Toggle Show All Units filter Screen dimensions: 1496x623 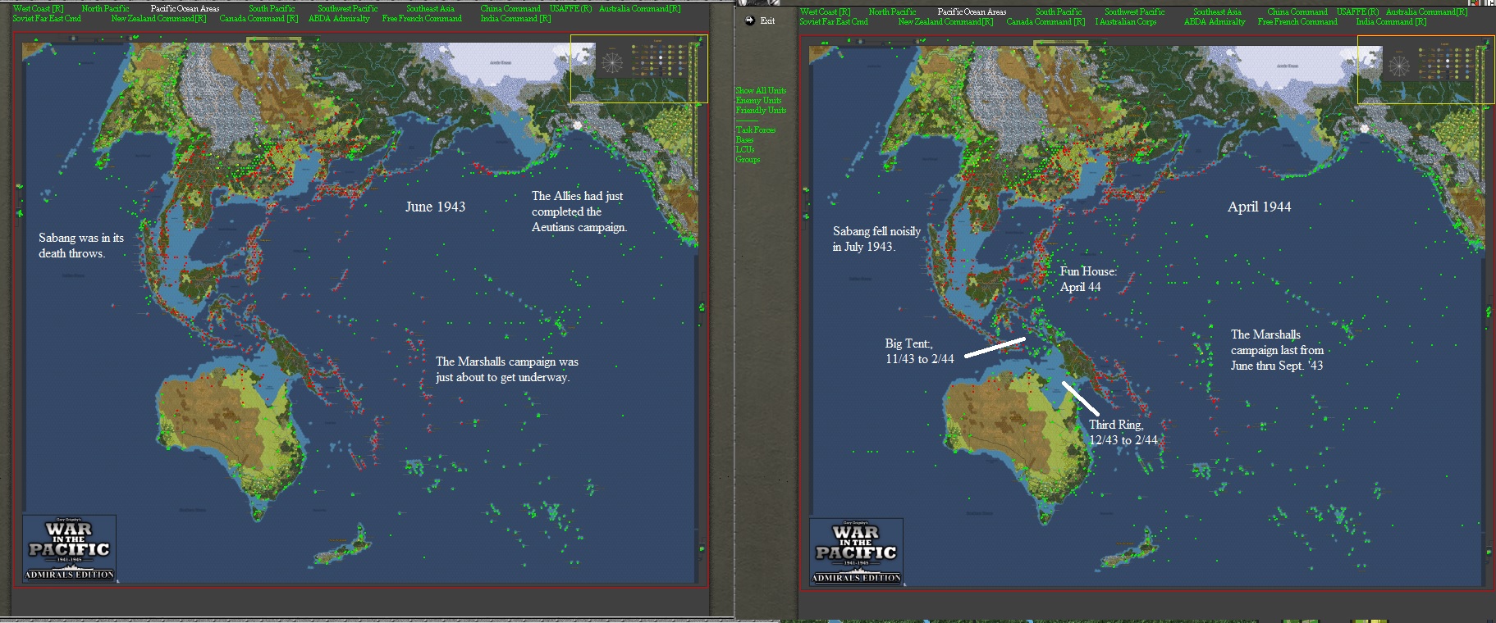[x=761, y=91]
